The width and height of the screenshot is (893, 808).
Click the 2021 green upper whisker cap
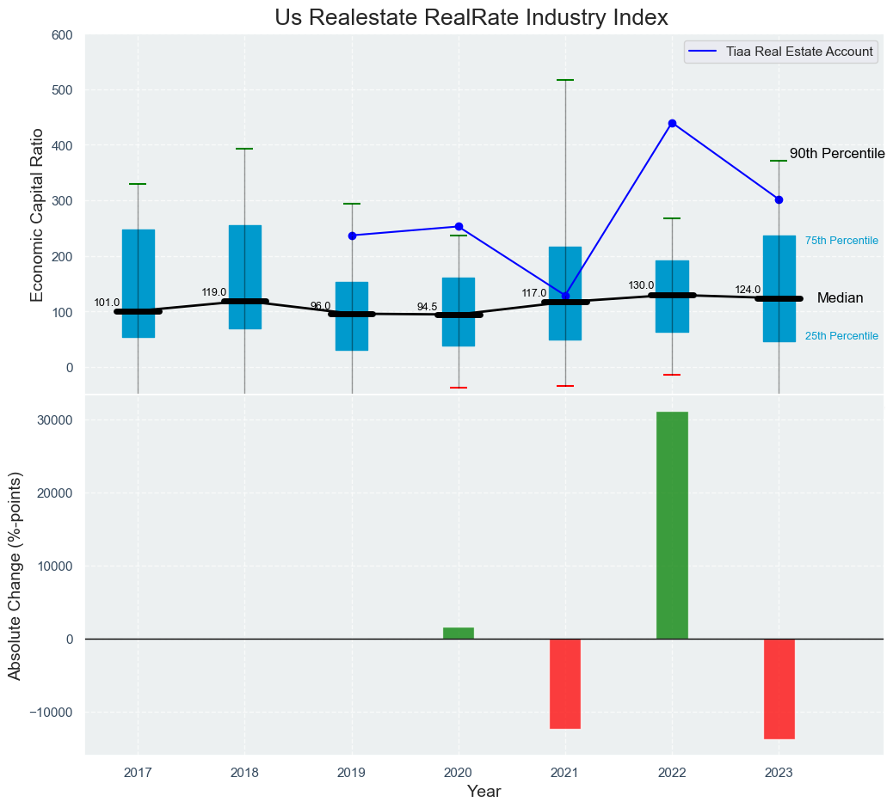[565, 80]
